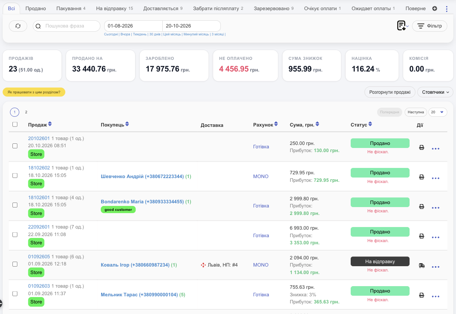The width and height of the screenshot is (456, 314).
Task: Focus the Пошукова фраза search field
Action: pos(67,26)
